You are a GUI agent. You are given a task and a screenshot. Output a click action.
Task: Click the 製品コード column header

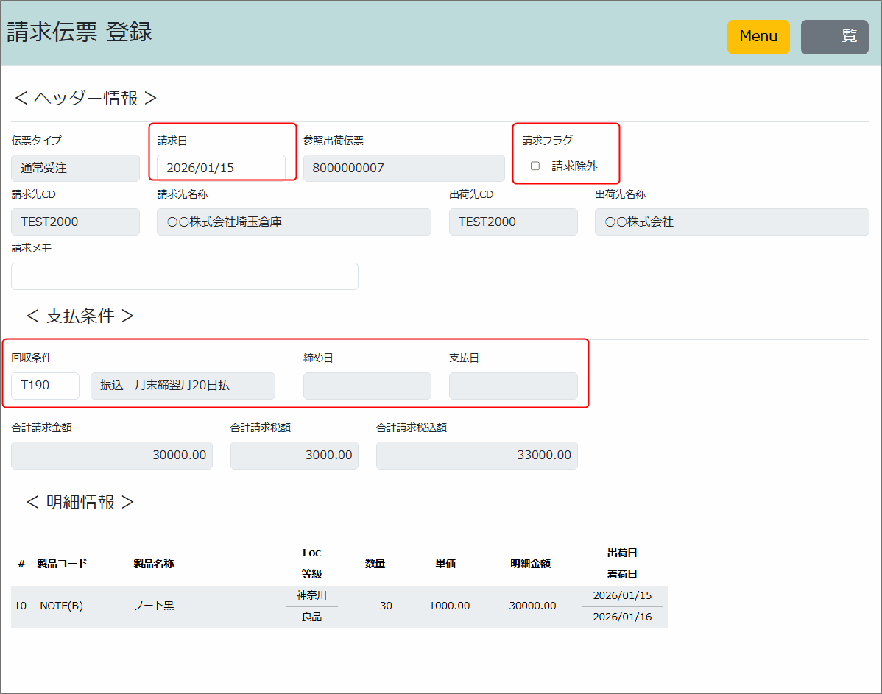tap(62, 564)
